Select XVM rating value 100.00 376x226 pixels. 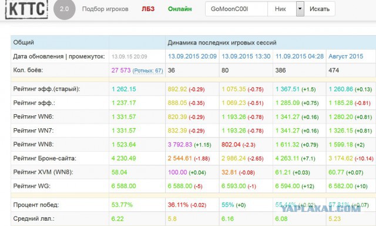tap(177, 172)
